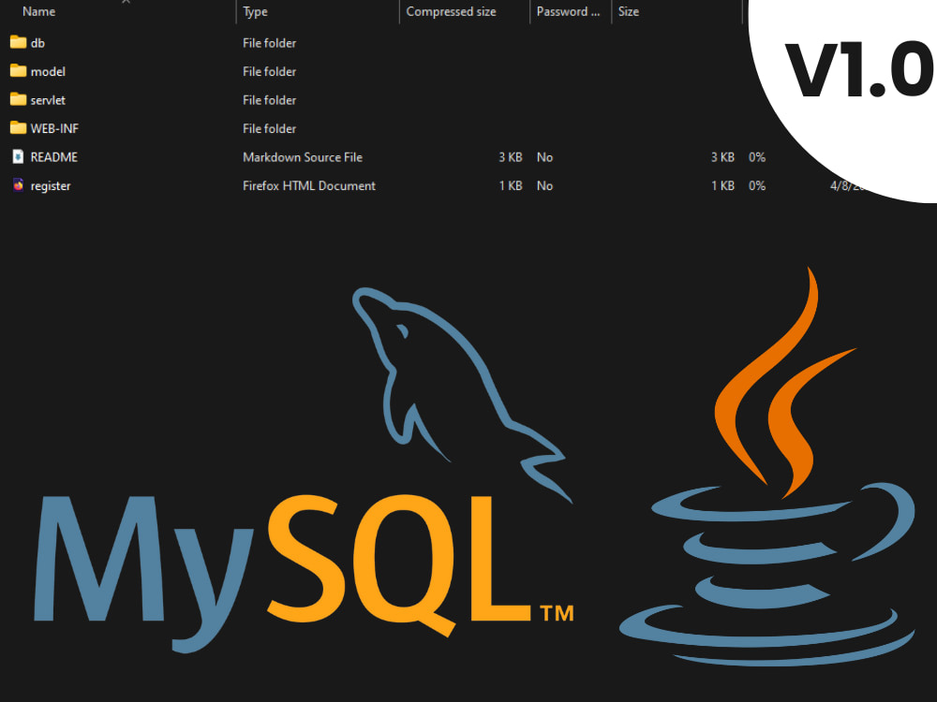Click register compressed size '1 KB'

click(511, 186)
